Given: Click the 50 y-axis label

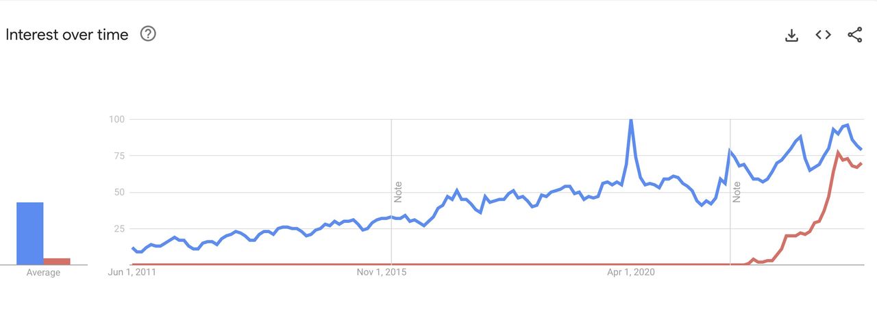Looking at the screenshot, I should [119, 192].
